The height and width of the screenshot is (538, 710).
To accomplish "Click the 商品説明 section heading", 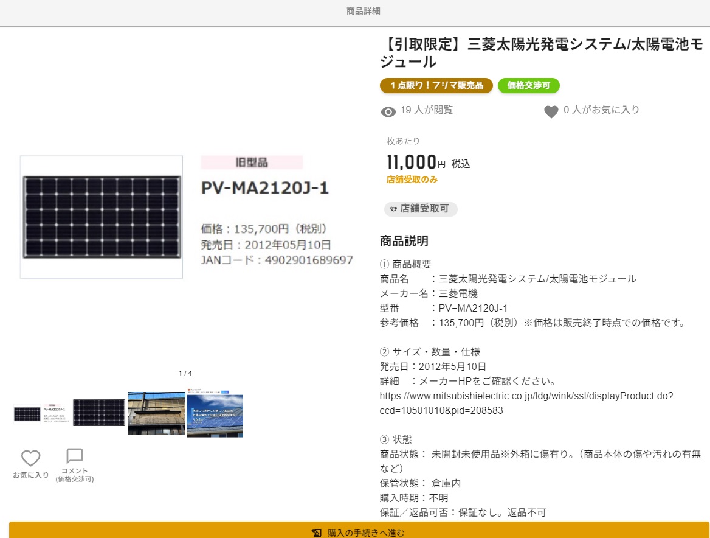I will click(404, 240).
